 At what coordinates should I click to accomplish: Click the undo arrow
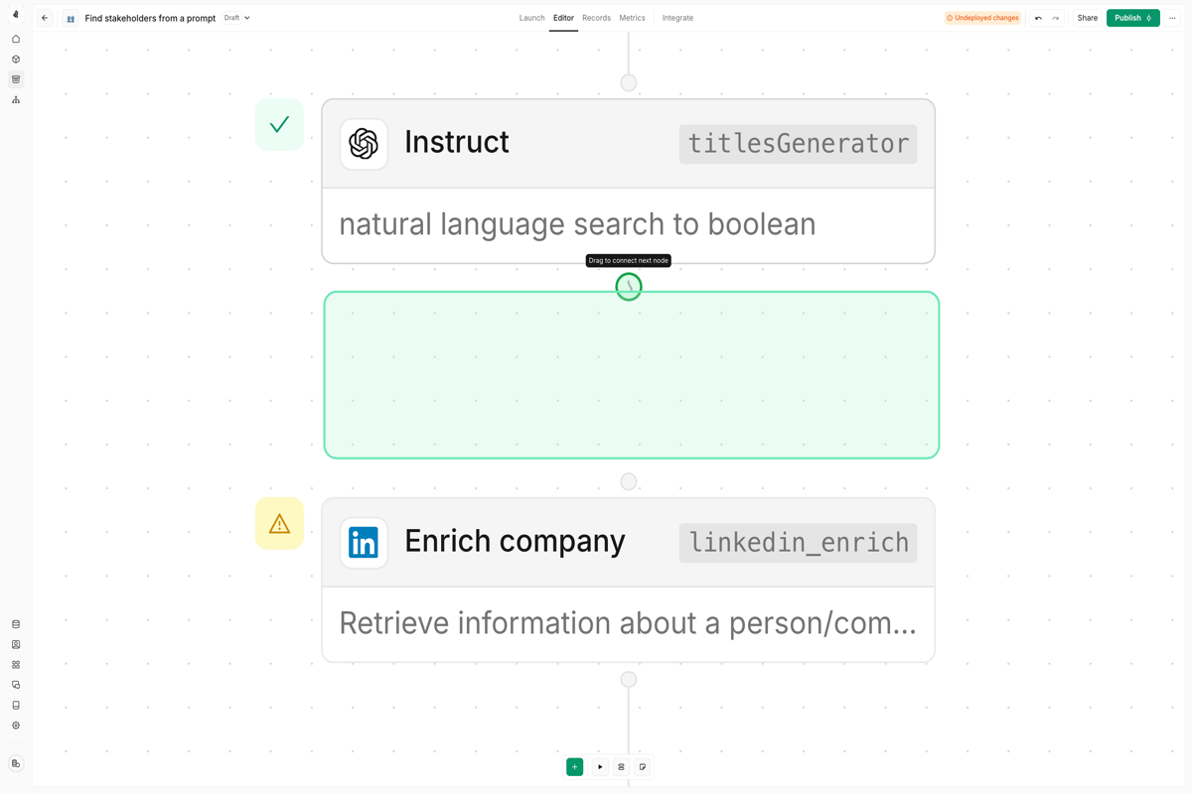(1038, 18)
